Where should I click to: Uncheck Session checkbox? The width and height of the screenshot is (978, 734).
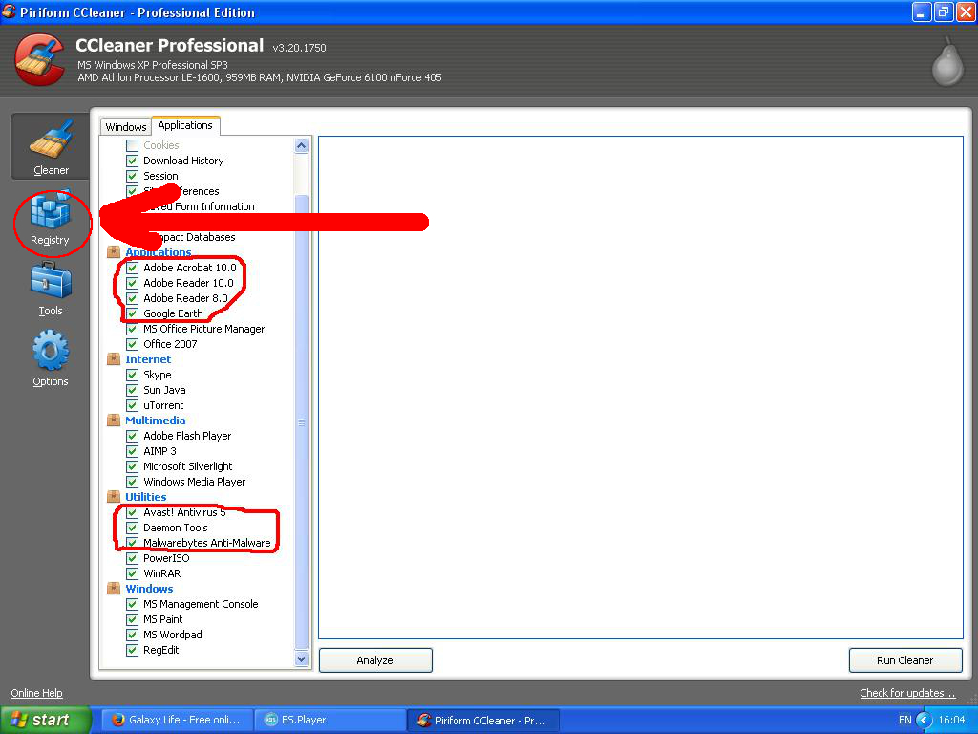click(x=132, y=176)
